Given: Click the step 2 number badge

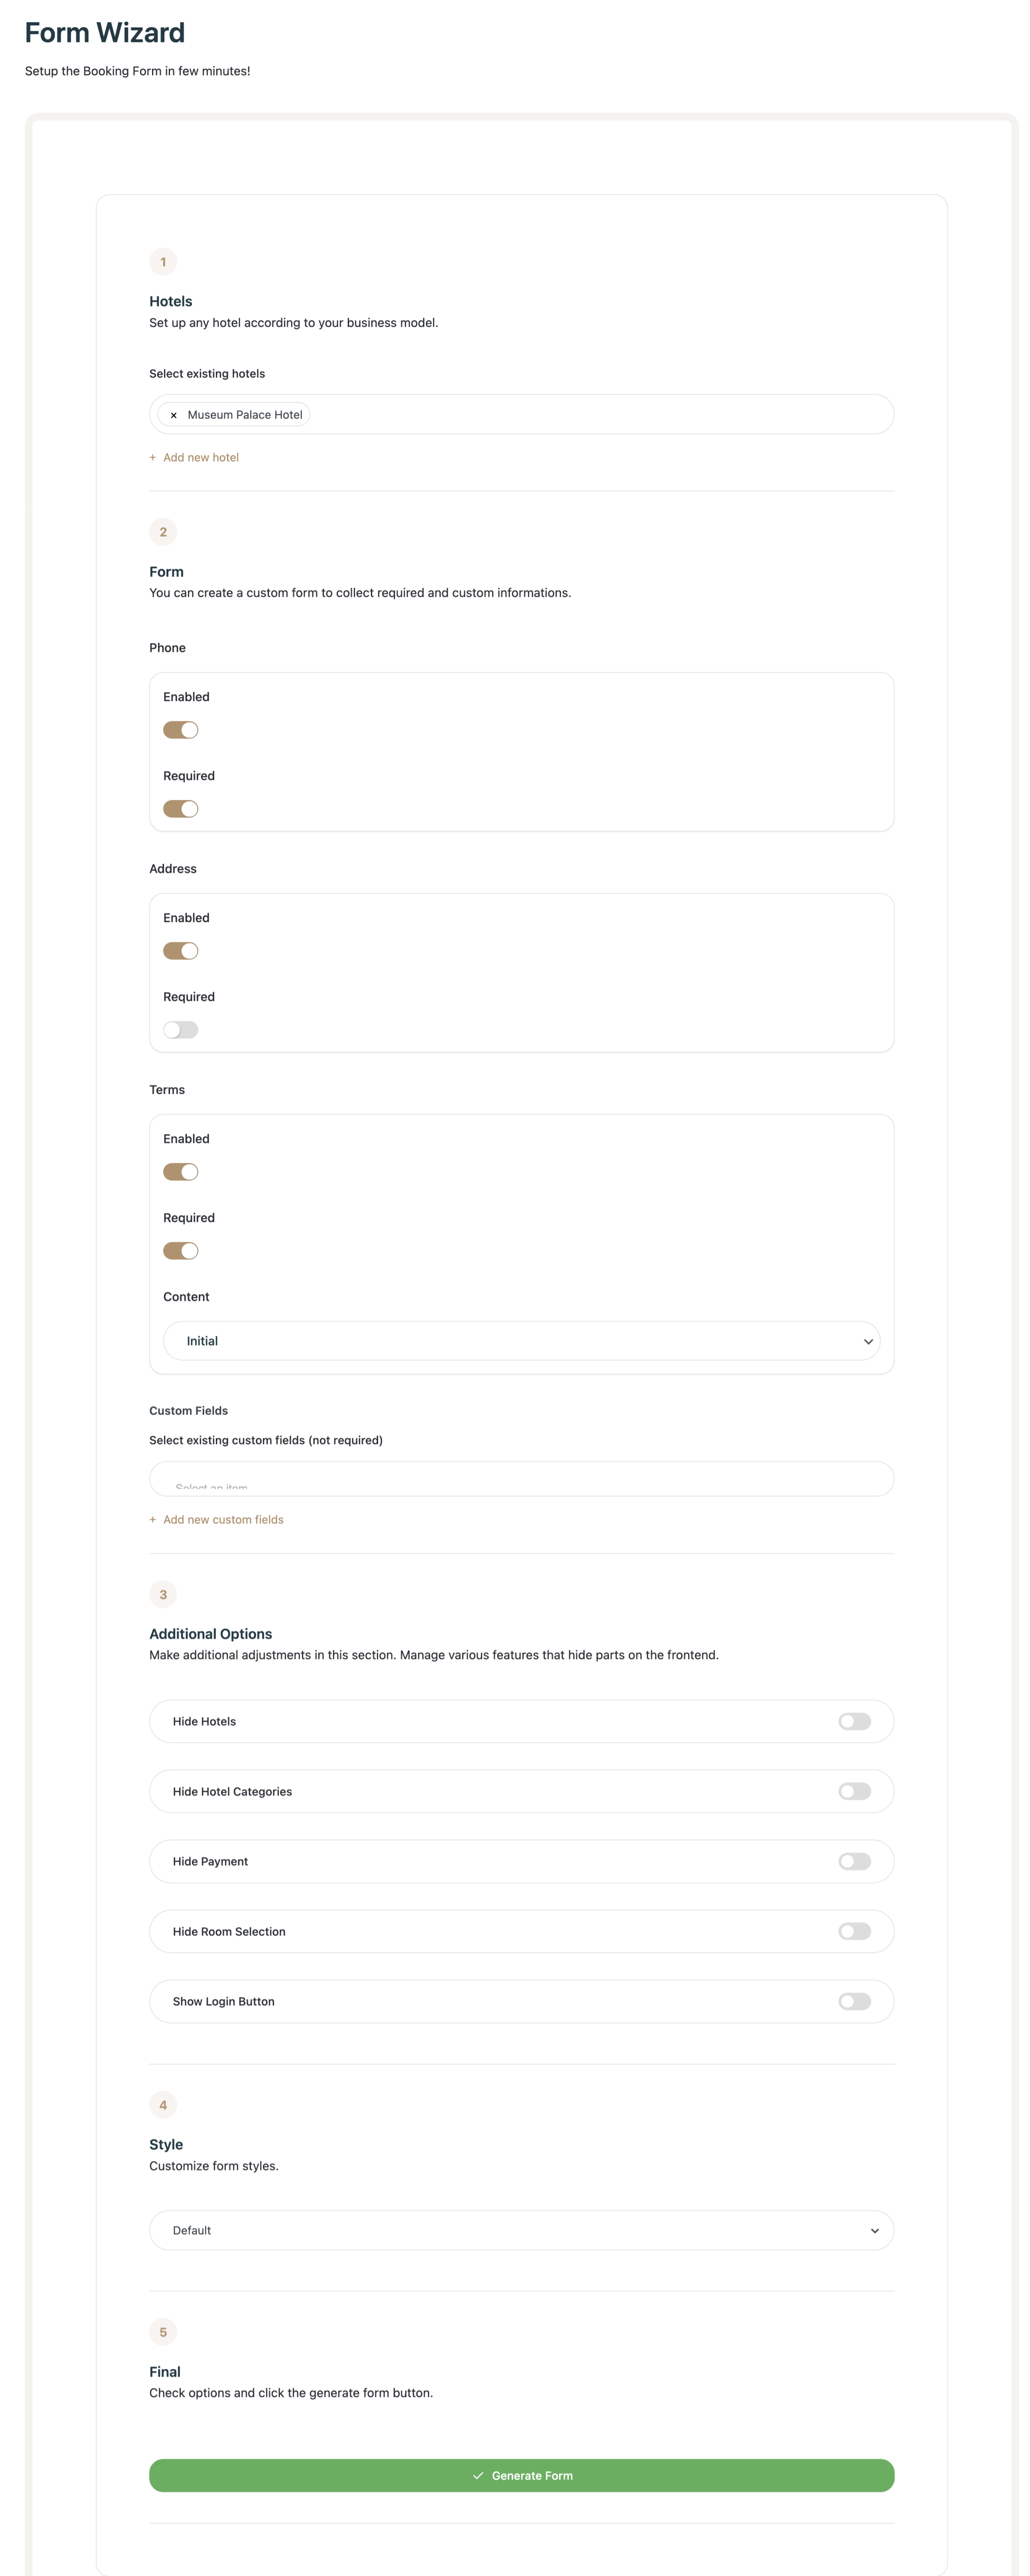Looking at the screenshot, I should coord(163,532).
